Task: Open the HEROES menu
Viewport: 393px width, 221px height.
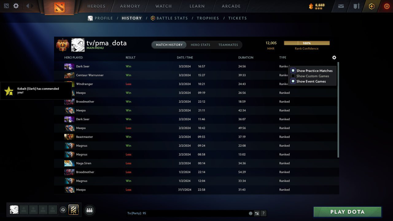Action: click(96, 6)
